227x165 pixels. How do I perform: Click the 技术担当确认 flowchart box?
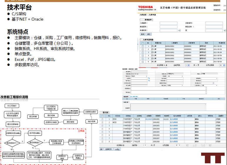pyautogui.click(x=35, y=133)
